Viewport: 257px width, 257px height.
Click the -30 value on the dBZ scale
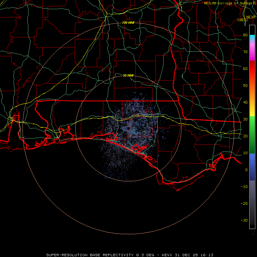(244, 220)
